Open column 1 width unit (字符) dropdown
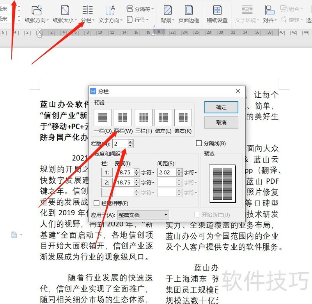Viewport: 312px width, 304px height. click(x=148, y=172)
